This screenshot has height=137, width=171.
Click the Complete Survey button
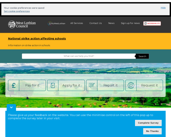(148, 123)
